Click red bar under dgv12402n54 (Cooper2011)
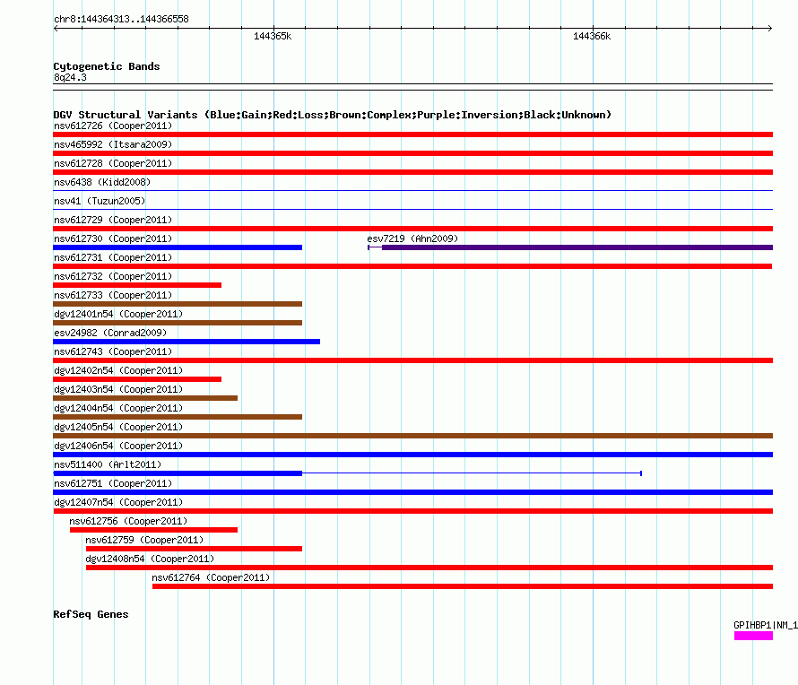 click(x=137, y=379)
